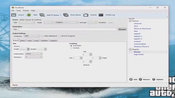
Task: Click the Browse destination button
Action: pyautogui.click(x=122, y=29)
